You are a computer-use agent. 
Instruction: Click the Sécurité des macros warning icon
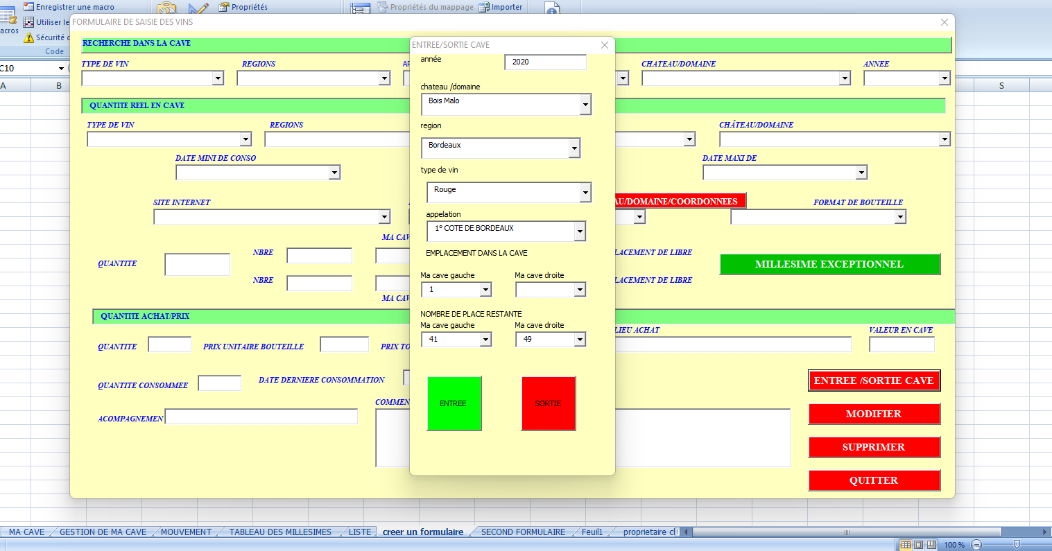point(28,38)
